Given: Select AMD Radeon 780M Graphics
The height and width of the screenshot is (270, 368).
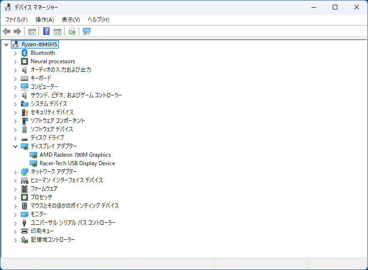Looking at the screenshot, I should pos(75,155).
